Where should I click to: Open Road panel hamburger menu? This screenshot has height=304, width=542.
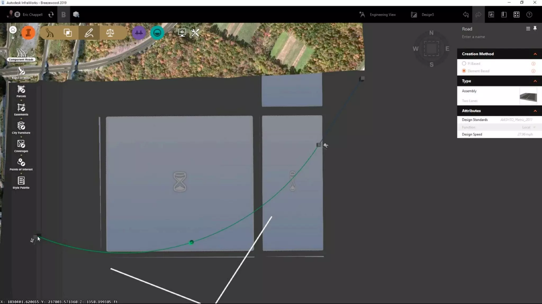528,29
